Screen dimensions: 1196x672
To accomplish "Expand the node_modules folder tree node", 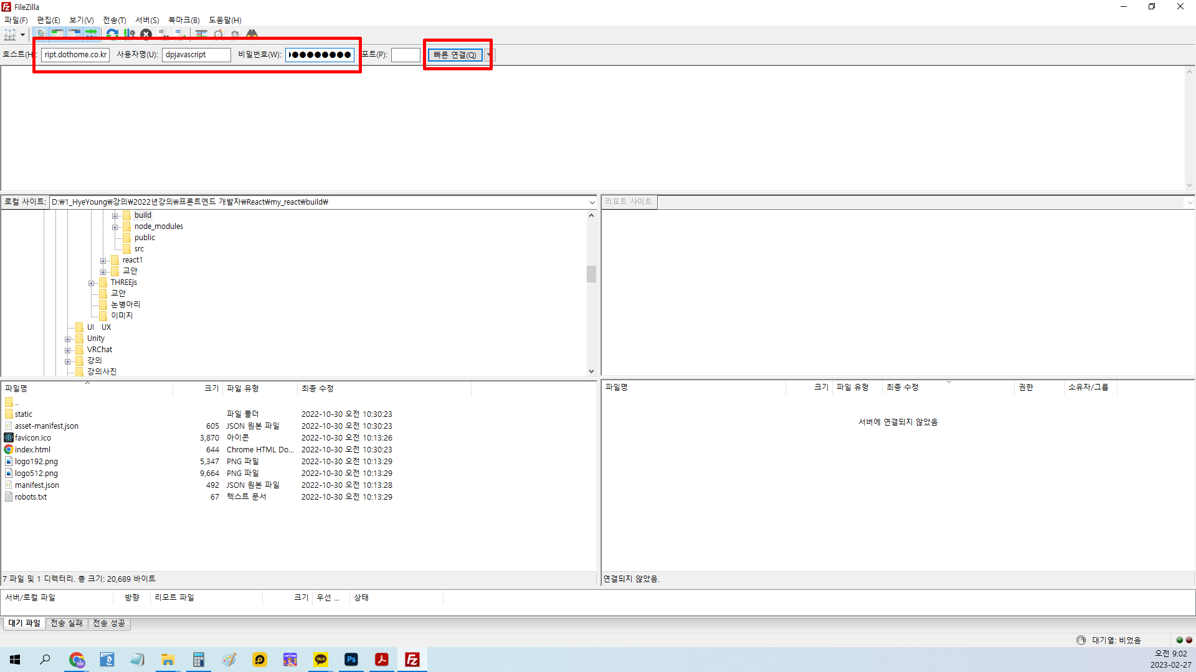I will pos(115,227).
